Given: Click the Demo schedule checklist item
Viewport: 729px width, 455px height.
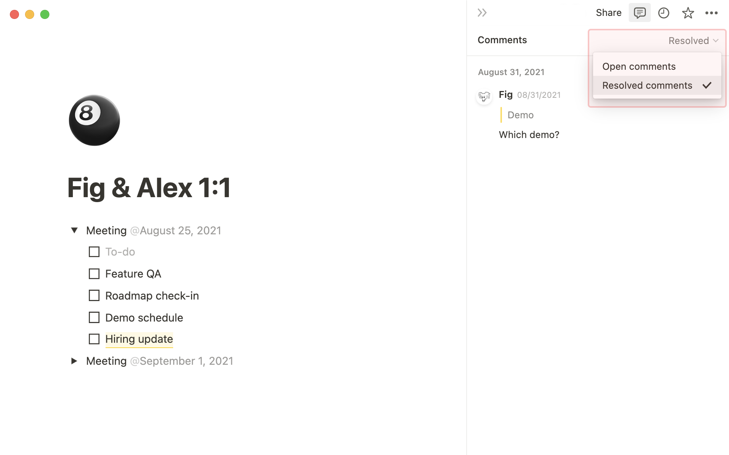Looking at the screenshot, I should click(144, 317).
